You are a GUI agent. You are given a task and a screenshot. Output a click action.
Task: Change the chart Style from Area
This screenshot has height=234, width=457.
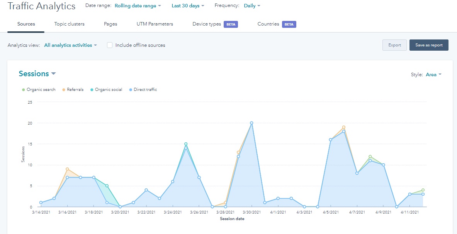click(432, 74)
